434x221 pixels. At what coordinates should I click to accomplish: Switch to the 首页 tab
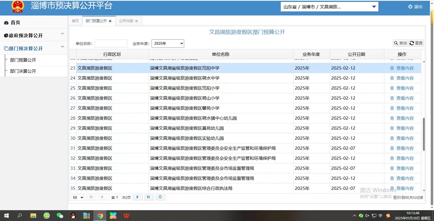pyautogui.click(x=75, y=21)
